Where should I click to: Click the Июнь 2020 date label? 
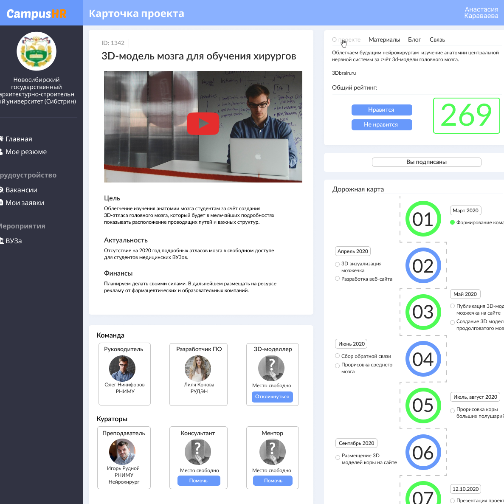(351, 344)
